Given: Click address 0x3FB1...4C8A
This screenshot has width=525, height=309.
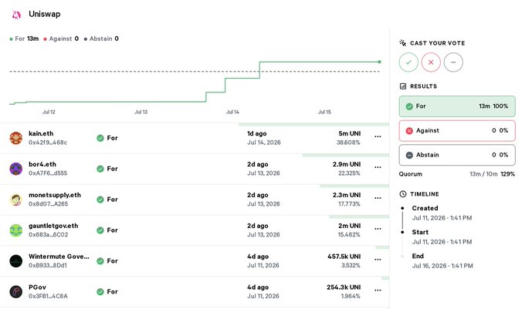Looking at the screenshot, I should 48,296.
